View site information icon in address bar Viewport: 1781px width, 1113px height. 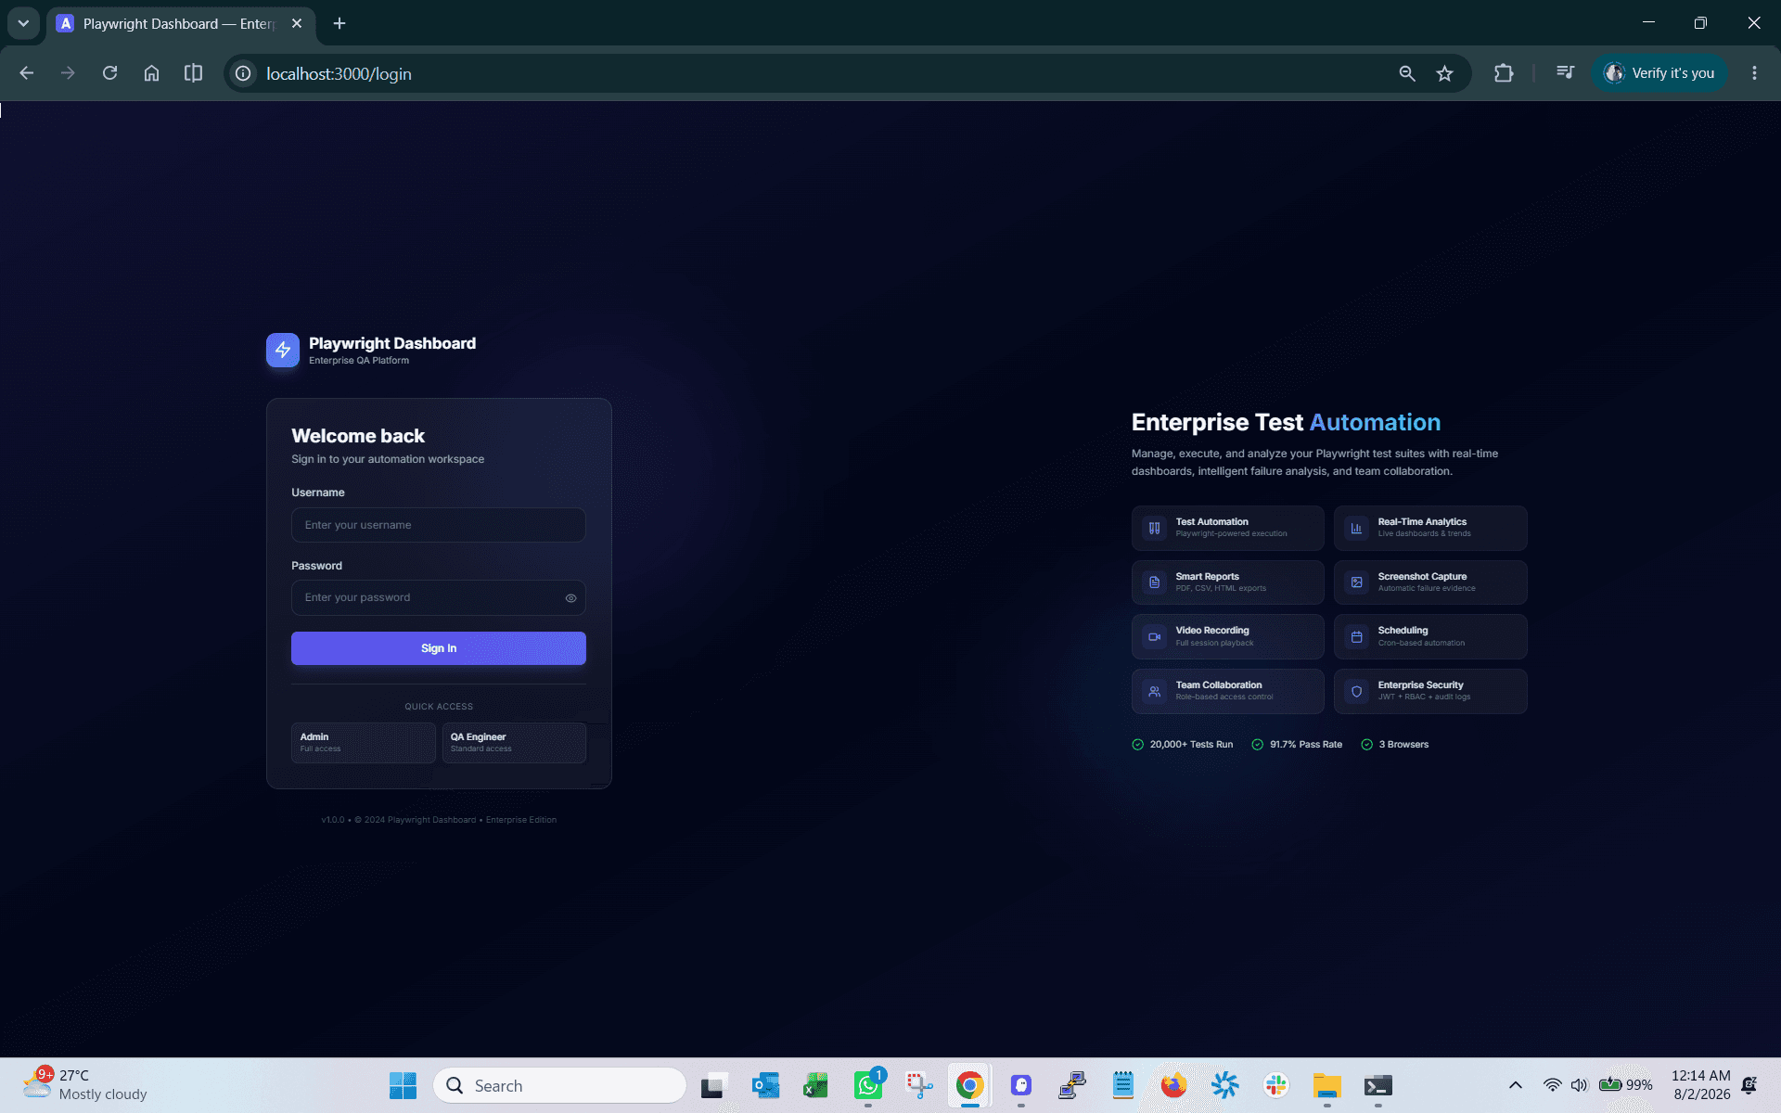pos(243,73)
